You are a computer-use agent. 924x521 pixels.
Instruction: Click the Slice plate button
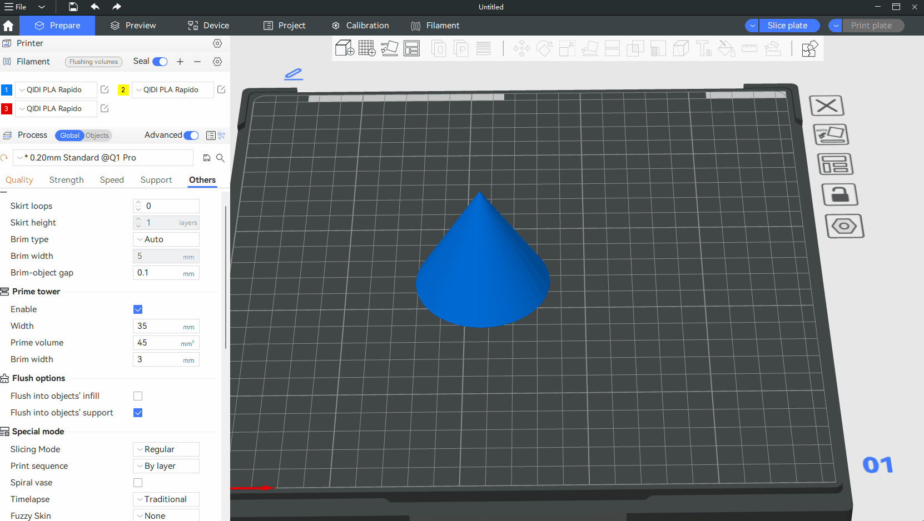pyautogui.click(x=787, y=26)
